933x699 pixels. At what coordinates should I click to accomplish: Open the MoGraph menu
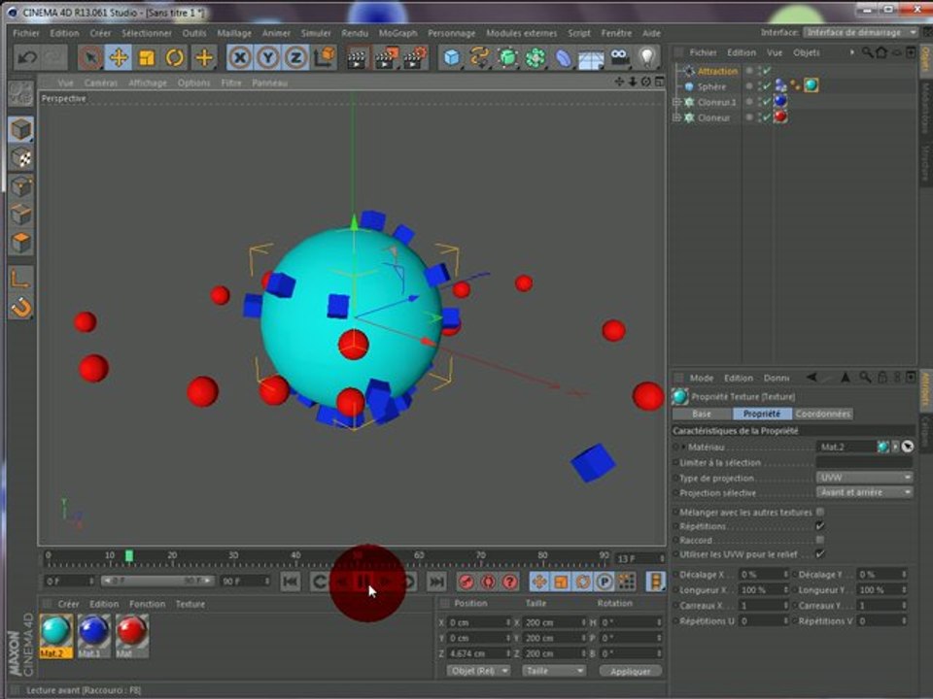(397, 33)
